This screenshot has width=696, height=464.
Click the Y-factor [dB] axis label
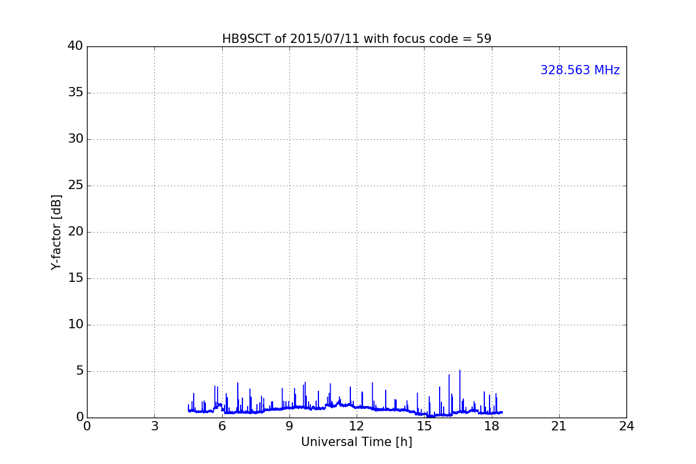[x=56, y=232]
